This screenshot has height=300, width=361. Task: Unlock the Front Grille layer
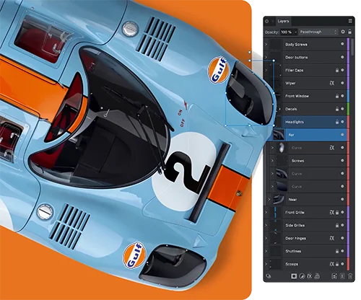tap(337, 213)
